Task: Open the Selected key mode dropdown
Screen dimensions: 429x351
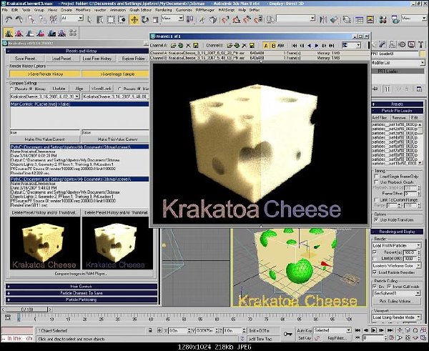Action: [x=332, y=330]
